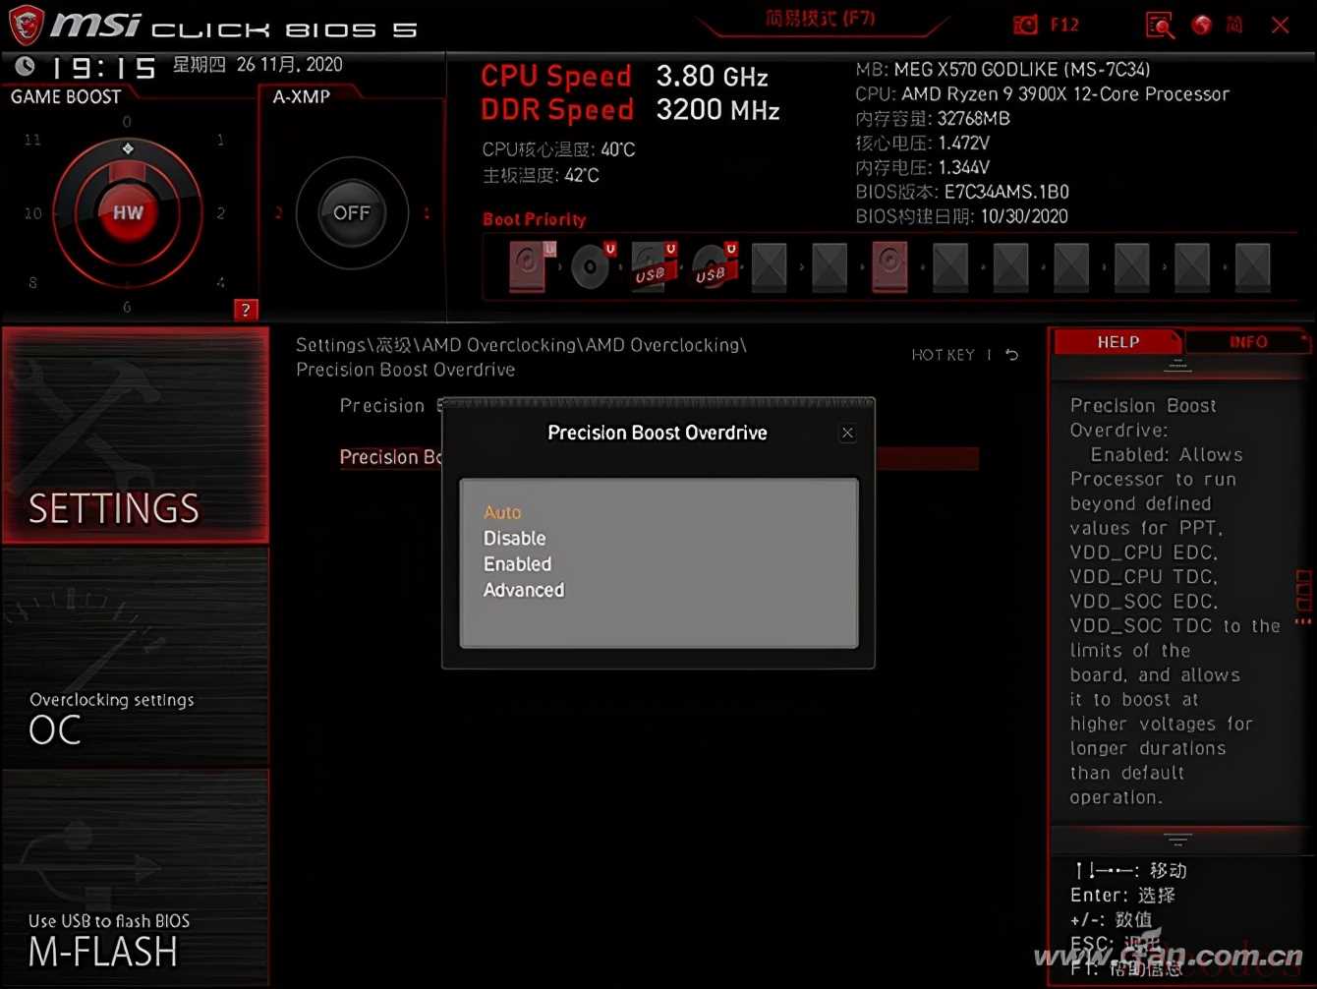1317x989 pixels.
Task: Open M-FLASH to flash BIOS from USB
Action: [x=136, y=877]
